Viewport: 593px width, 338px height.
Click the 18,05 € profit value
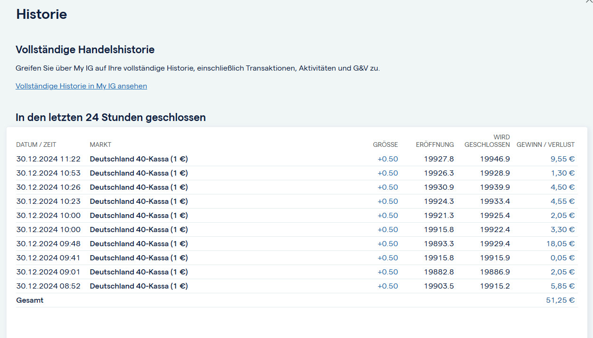[562, 244]
